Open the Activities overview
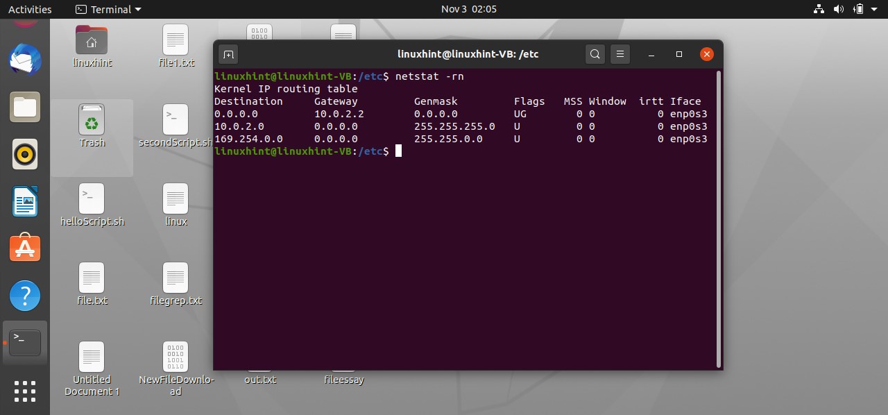Screen dimensions: 888x415 coord(30,9)
